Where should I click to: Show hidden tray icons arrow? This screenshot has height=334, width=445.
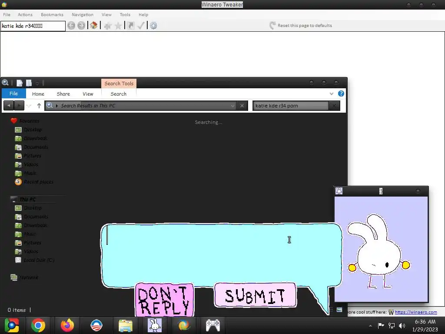tap(370, 326)
